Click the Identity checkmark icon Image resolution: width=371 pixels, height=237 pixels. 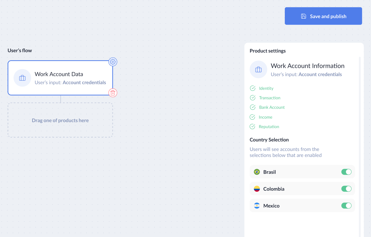click(253, 88)
